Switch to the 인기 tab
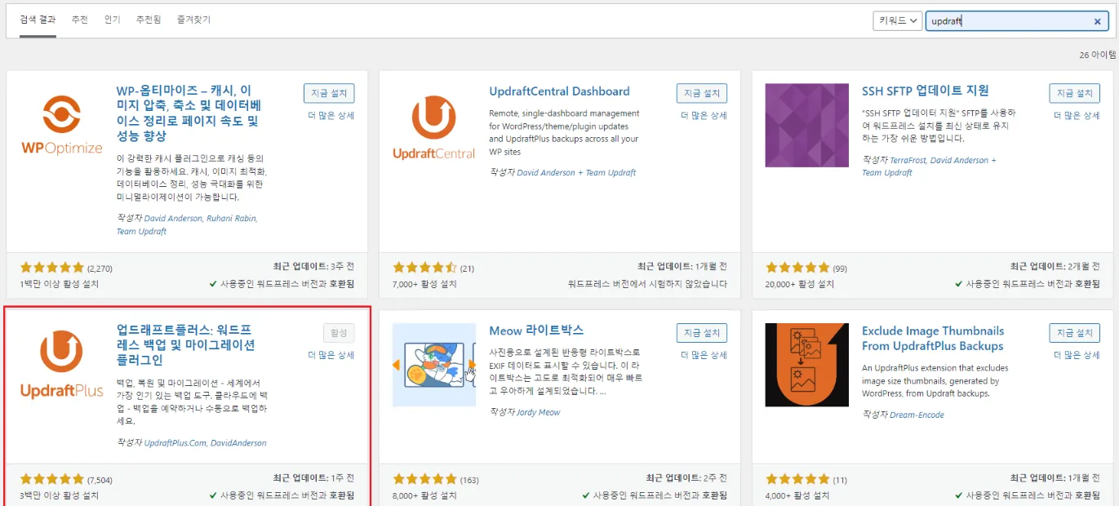This screenshot has height=506, width=1119. (112, 19)
